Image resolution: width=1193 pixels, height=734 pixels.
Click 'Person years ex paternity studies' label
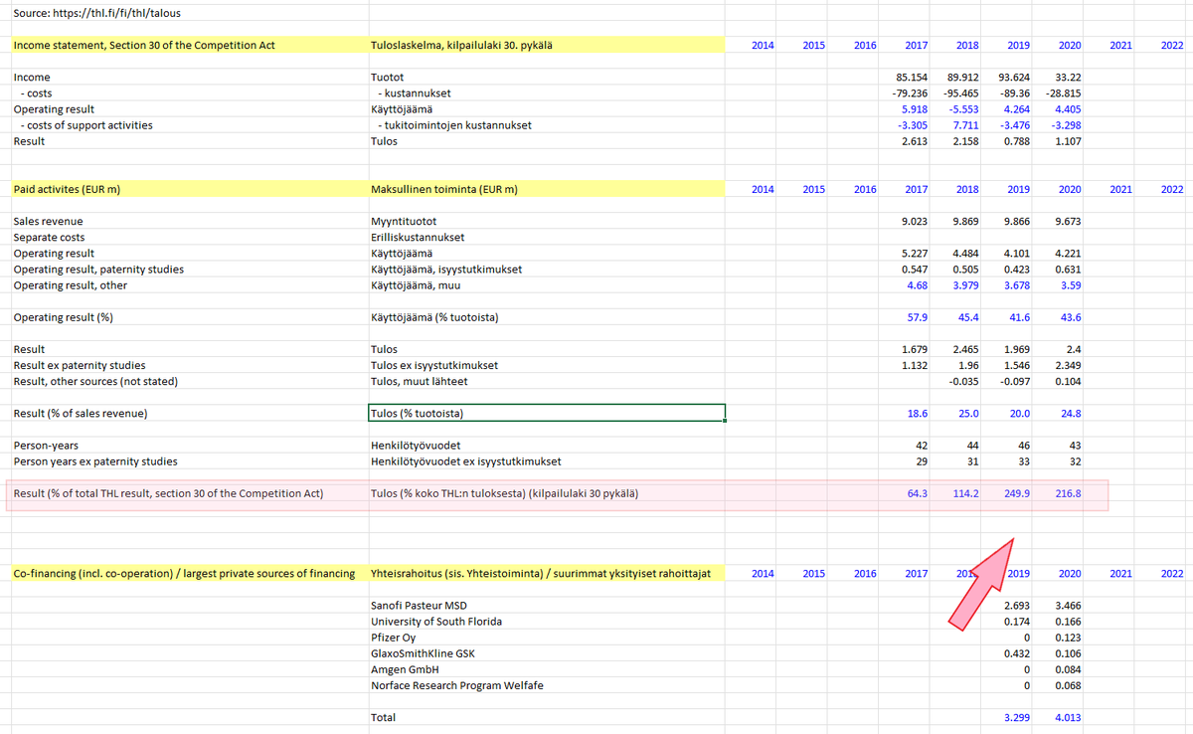[95, 461]
